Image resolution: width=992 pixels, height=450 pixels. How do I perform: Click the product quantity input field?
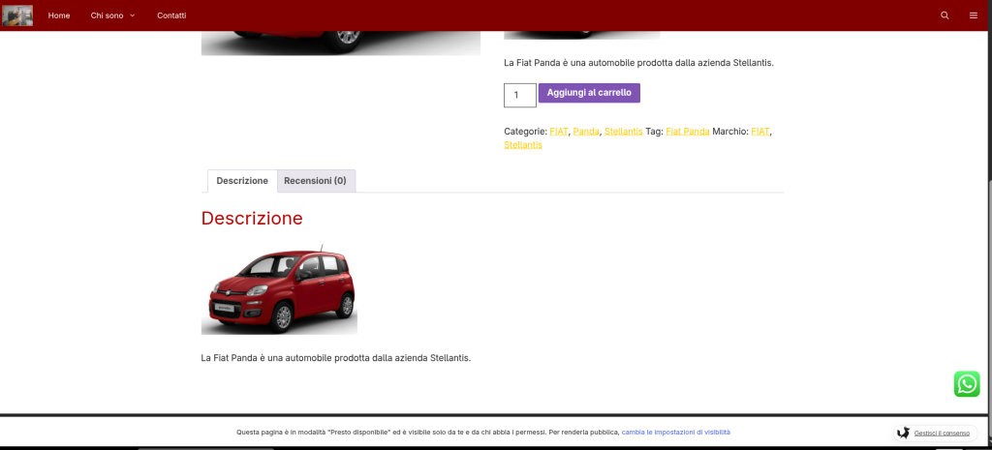coord(519,95)
